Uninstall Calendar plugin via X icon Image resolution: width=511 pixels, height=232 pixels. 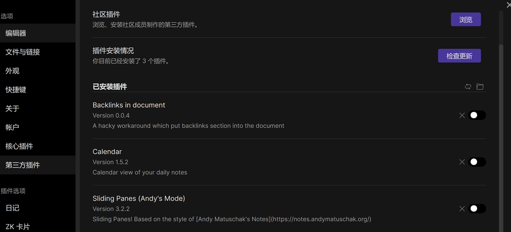tap(462, 162)
